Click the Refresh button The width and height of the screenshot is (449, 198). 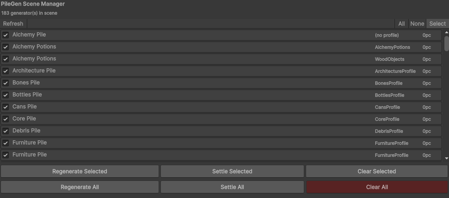point(13,24)
